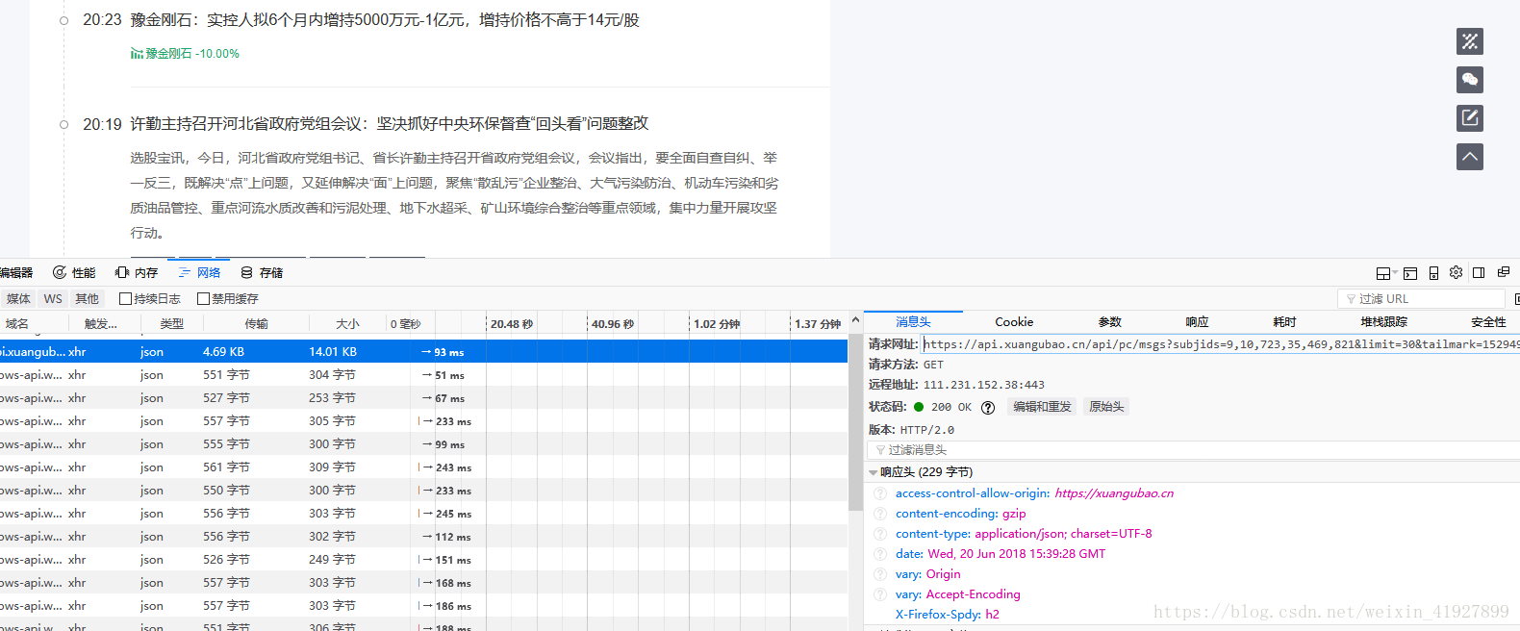1520x631 pixels.
Task: Open the Cookie details tab
Action: tap(1014, 322)
